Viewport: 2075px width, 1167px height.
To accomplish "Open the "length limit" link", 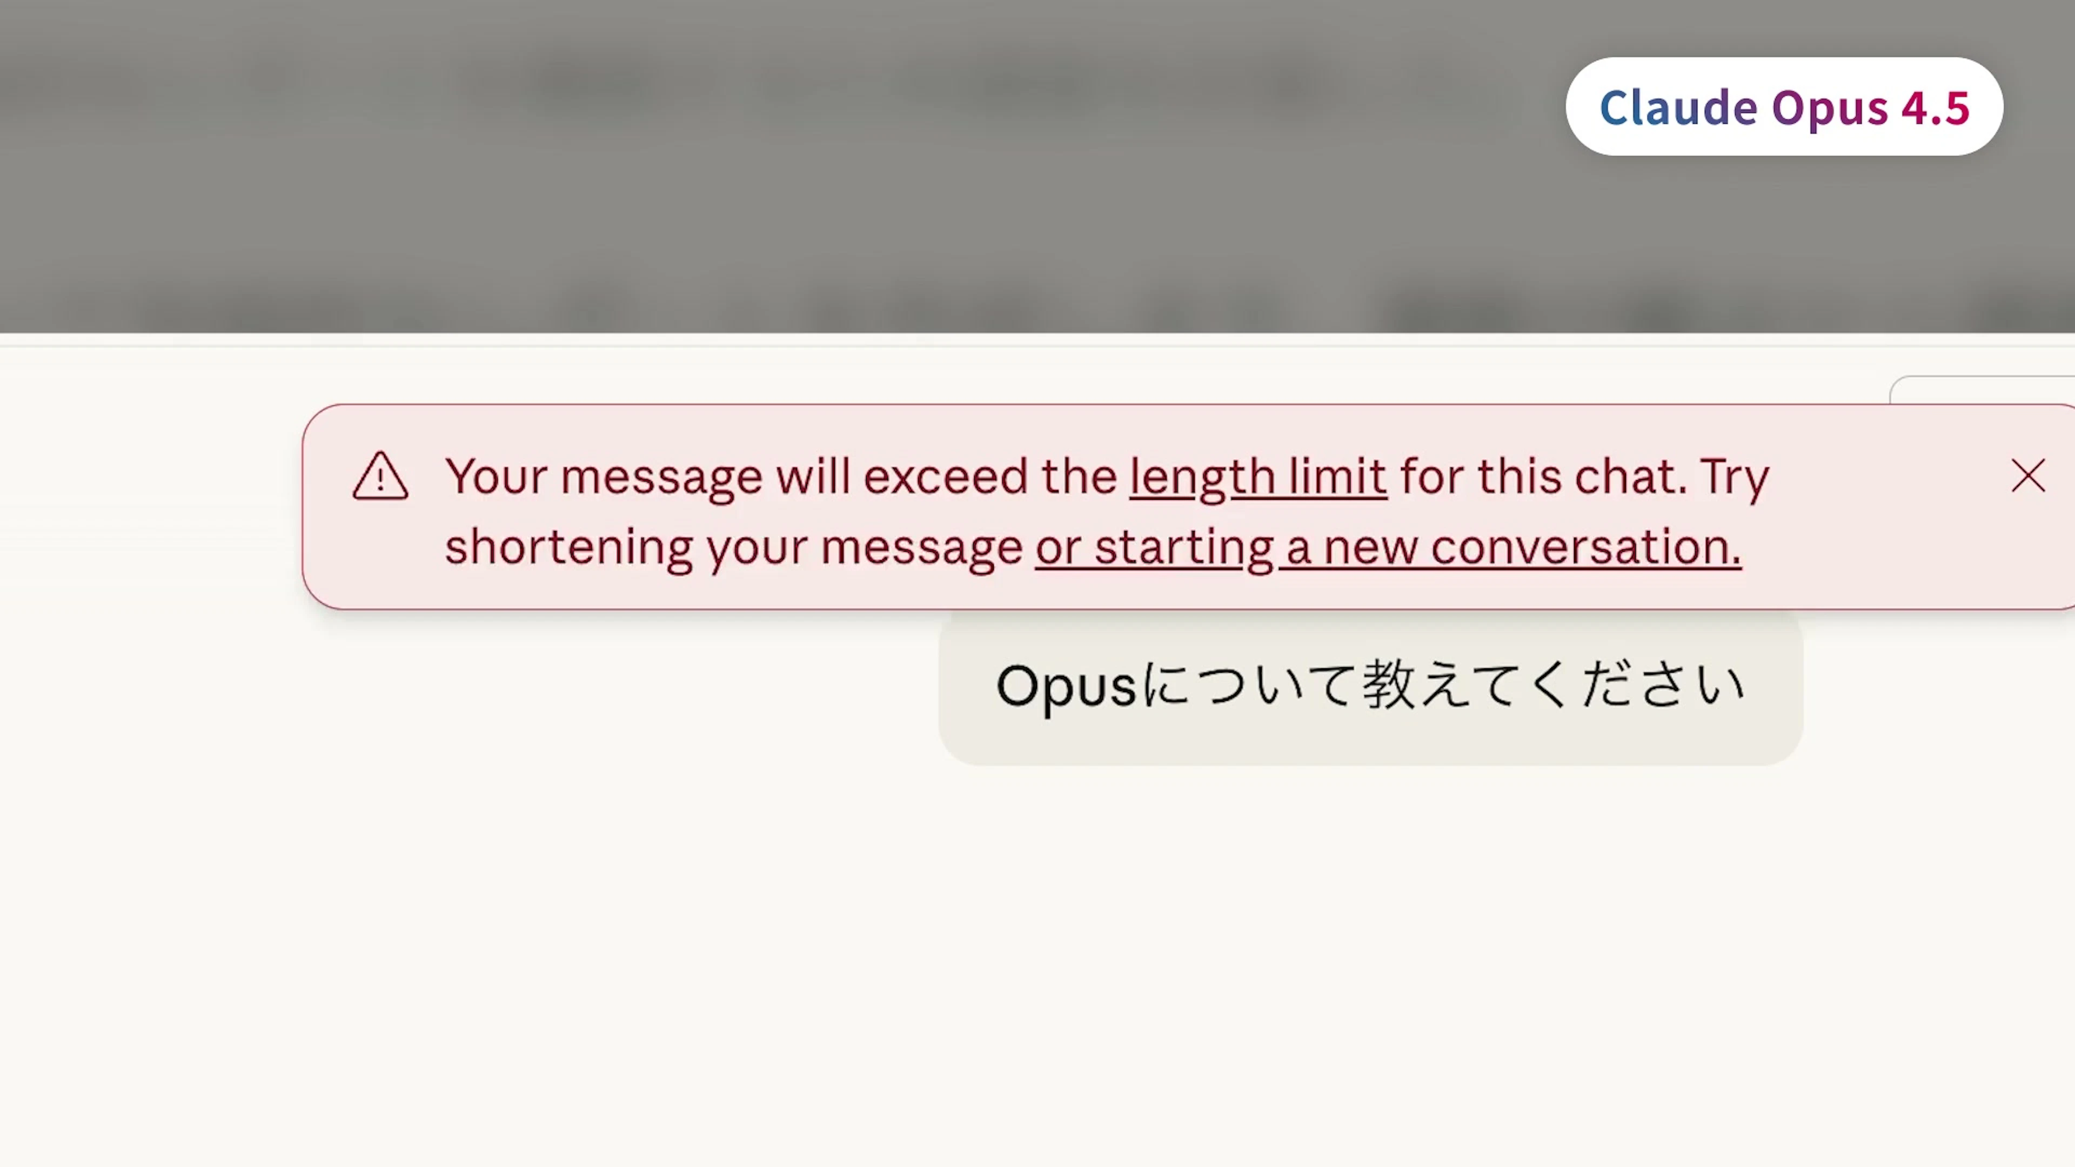I will [x=1257, y=476].
